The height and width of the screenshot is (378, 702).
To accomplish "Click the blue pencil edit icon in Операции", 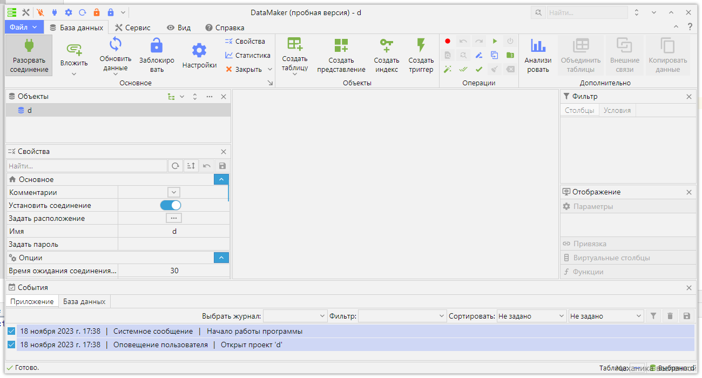I will pyautogui.click(x=479, y=55).
